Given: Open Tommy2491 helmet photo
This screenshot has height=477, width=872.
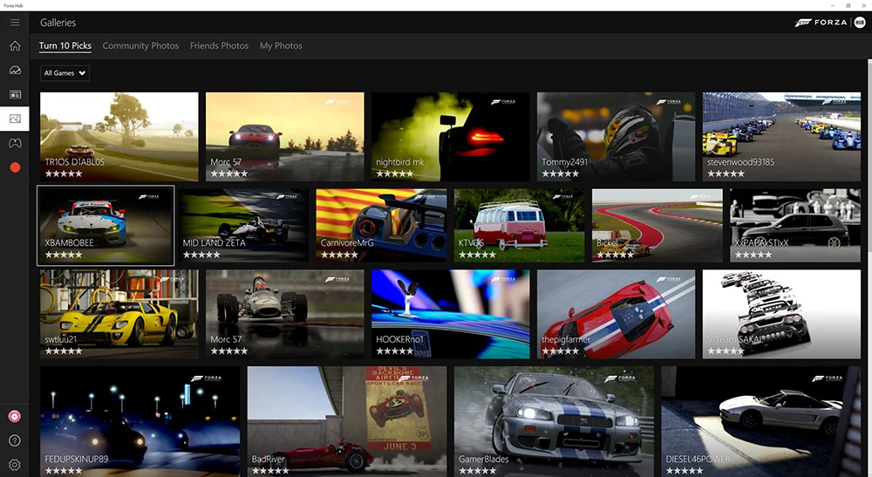Looking at the screenshot, I should click(x=617, y=137).
